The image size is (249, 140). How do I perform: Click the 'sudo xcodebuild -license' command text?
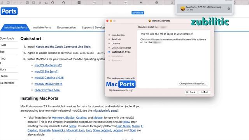pos(89,53)
